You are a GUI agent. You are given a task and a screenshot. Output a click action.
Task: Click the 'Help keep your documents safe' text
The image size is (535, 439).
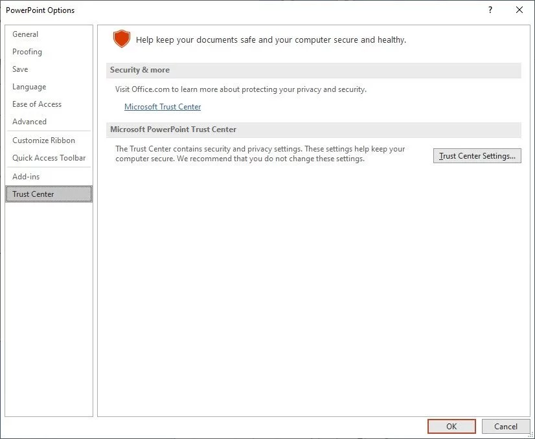click(271, 40)
